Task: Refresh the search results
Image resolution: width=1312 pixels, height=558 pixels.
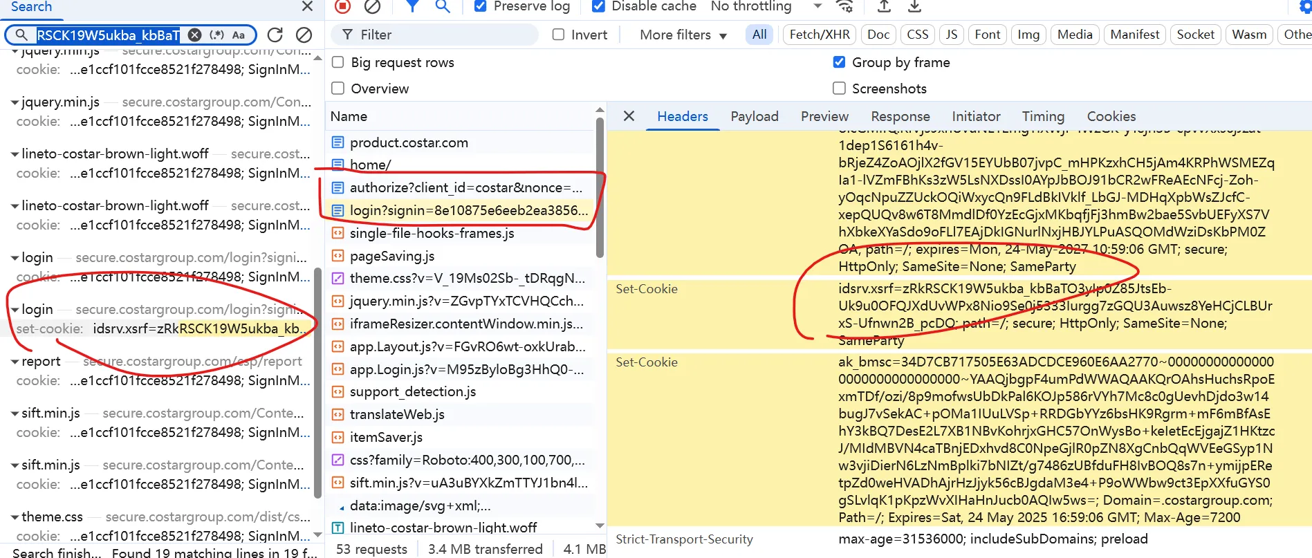Action: (x=275, y=35)
